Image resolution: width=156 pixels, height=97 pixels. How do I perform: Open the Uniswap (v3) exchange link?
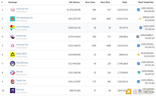(22, 9)
